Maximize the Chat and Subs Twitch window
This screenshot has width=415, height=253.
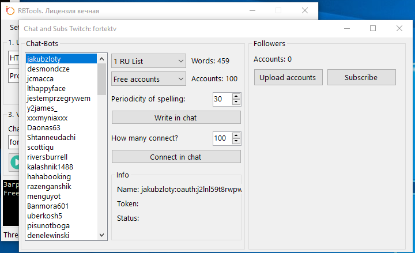[x=373, y=28]
